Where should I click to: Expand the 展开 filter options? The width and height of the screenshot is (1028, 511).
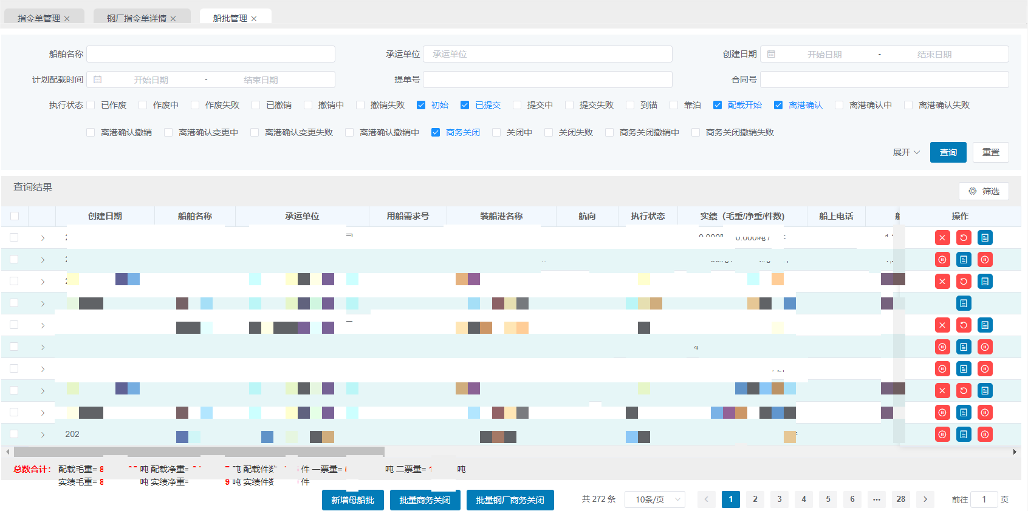pos(906,152)
